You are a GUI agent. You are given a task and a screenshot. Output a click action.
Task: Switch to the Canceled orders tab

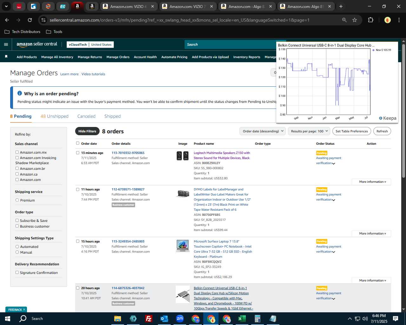point(86,116)
